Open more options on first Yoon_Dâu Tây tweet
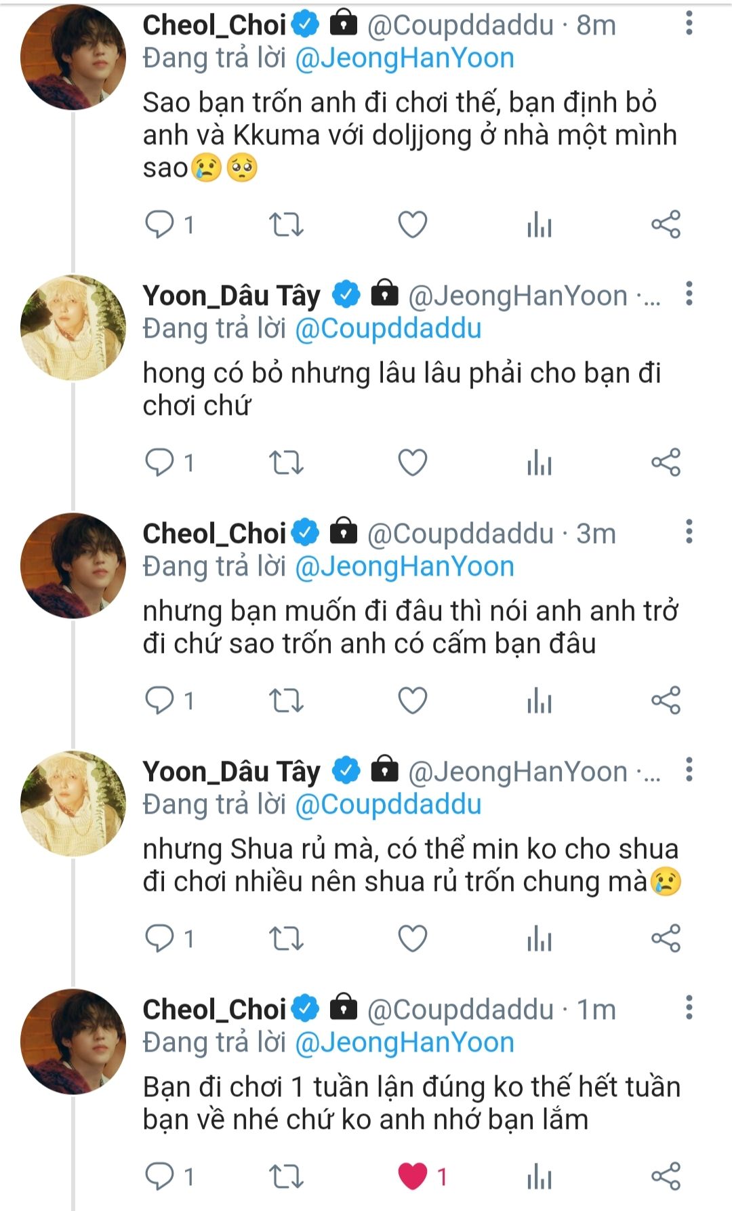 [x=689, y=294]
